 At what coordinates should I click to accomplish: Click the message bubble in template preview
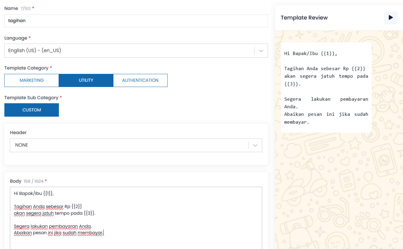pos(326,87)
